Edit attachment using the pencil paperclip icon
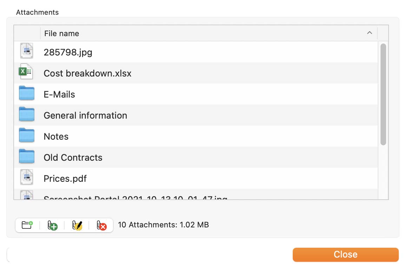The height and width of the screenshot is (273, 410). pos(77,225)
